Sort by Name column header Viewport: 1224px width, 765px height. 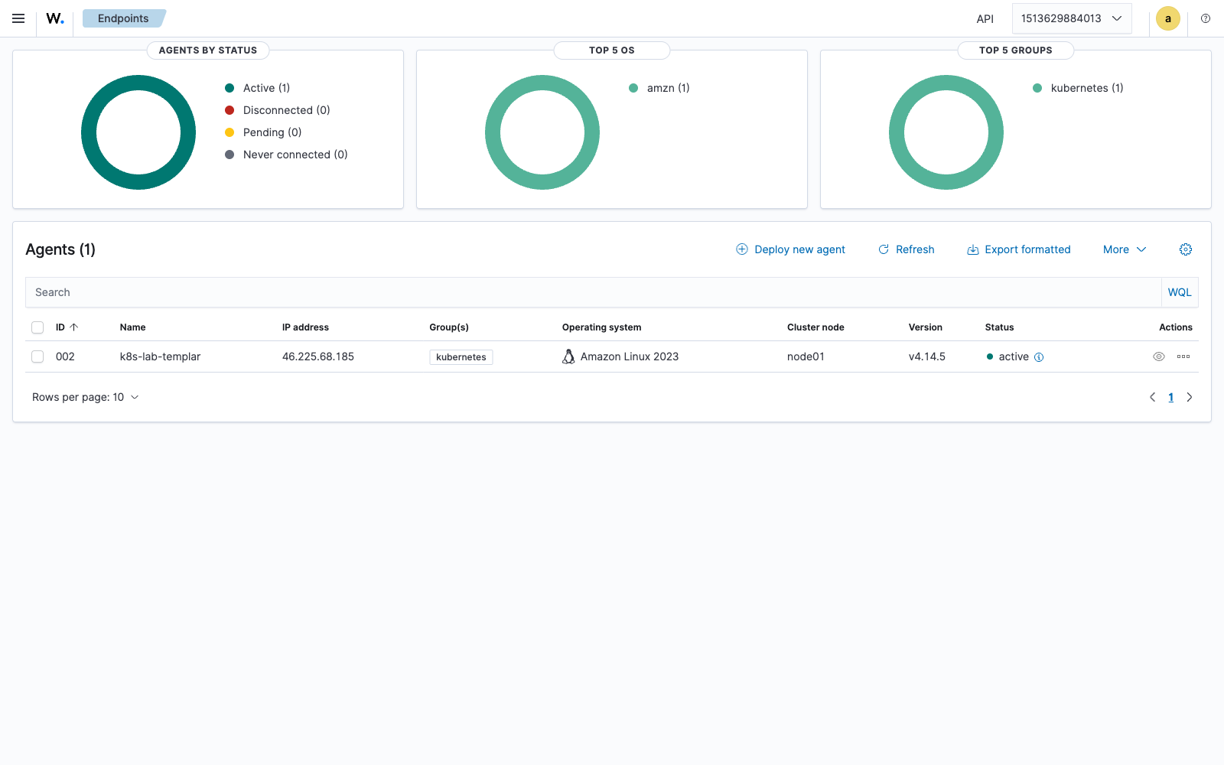coord(132,327)
